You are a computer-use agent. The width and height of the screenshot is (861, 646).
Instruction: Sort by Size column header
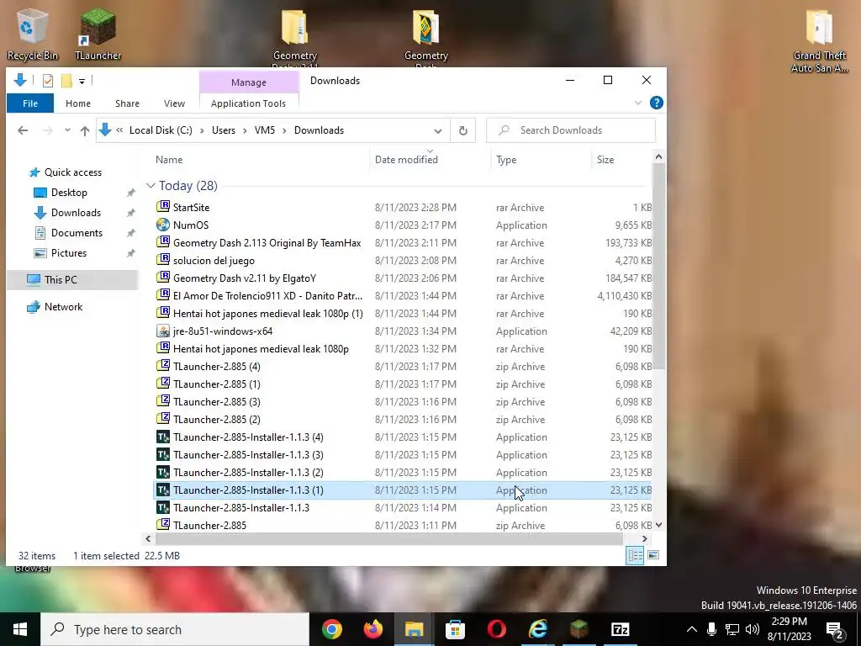click(605, 159)
